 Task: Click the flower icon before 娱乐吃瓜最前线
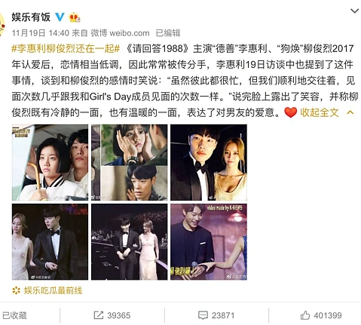(17, 290)
